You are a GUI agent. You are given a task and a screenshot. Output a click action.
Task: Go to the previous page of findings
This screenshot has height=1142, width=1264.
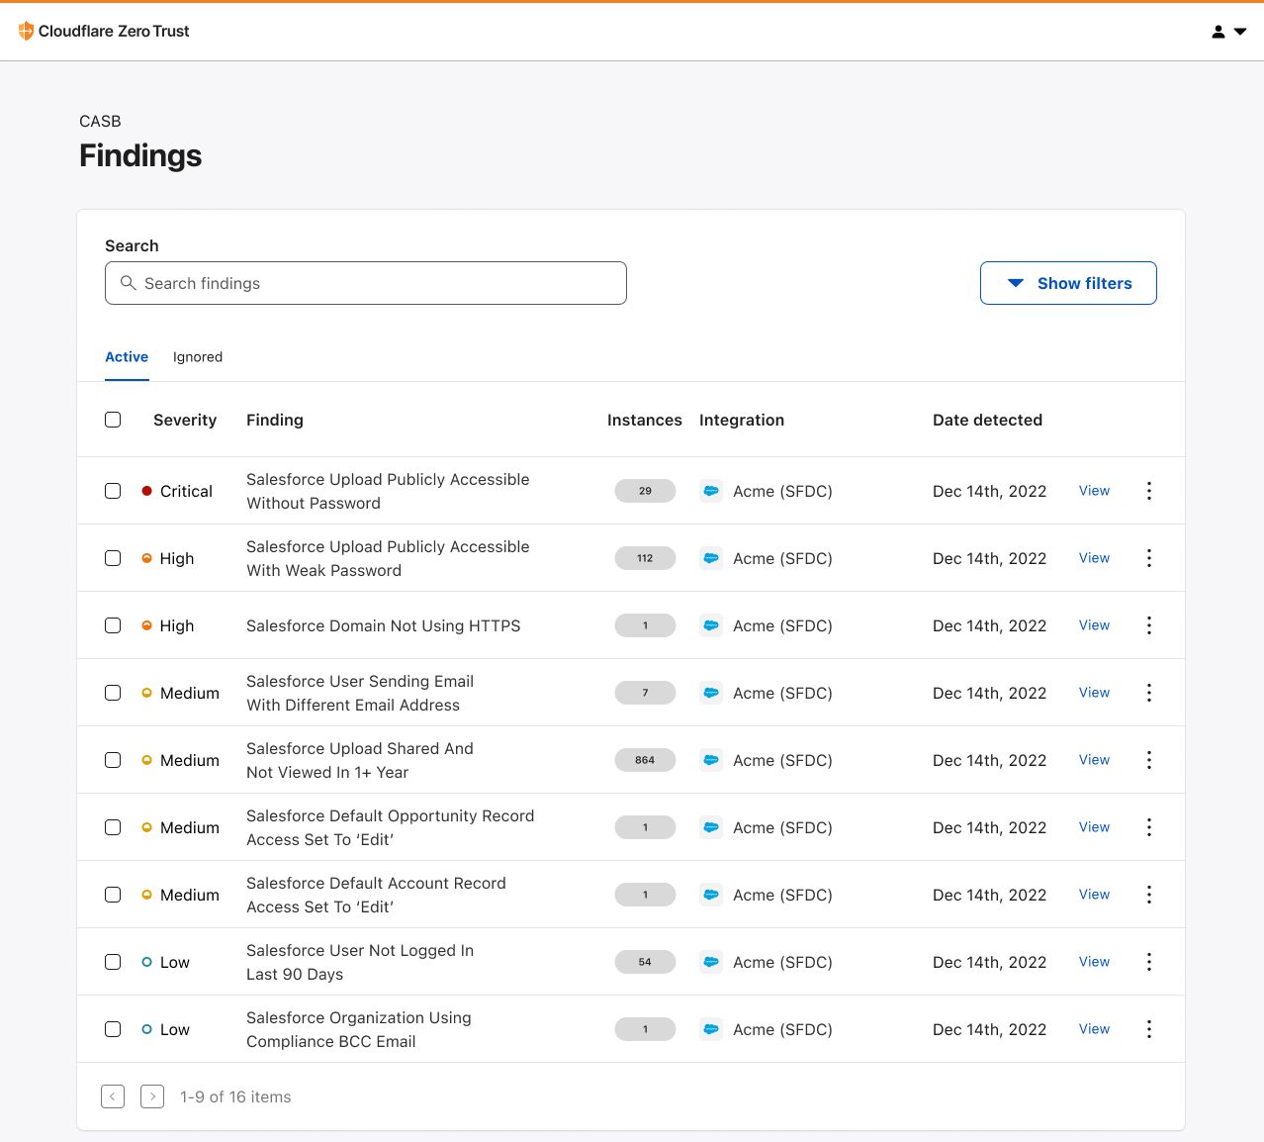[x=113, y=1096]
